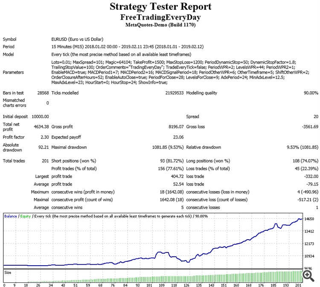The height and width of the screenshot is (287, 320).
Task: Click the Spread value 20
Action: (316, 117)
